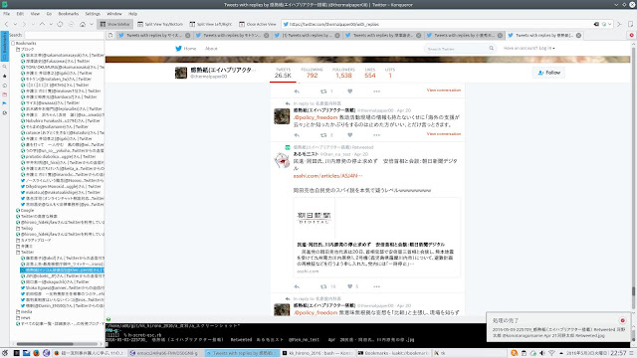This screenshot has width=637, height=358.
Task: Open the Home button dropdown arrow
Action: pos(92,24)
